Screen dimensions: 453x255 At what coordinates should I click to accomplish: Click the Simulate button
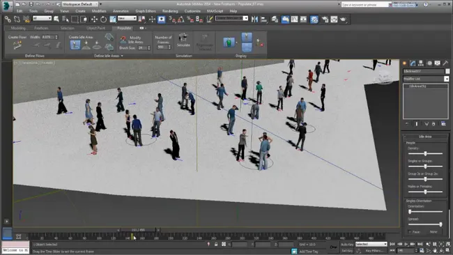pos(183,40)
